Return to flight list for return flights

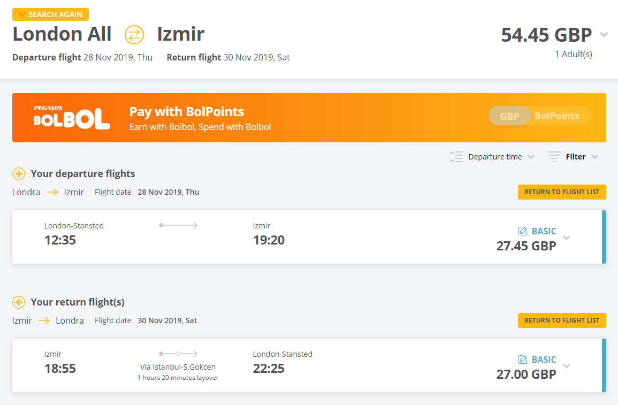pyautogui.click(x=562, y=320)
